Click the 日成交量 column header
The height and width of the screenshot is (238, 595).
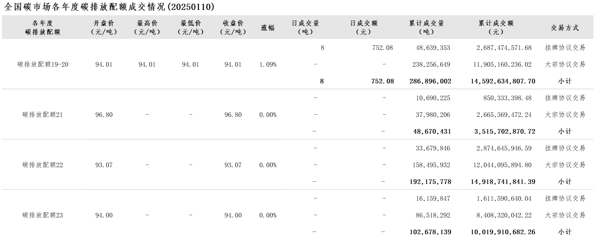pyautogui.click(x=306, y=28)
